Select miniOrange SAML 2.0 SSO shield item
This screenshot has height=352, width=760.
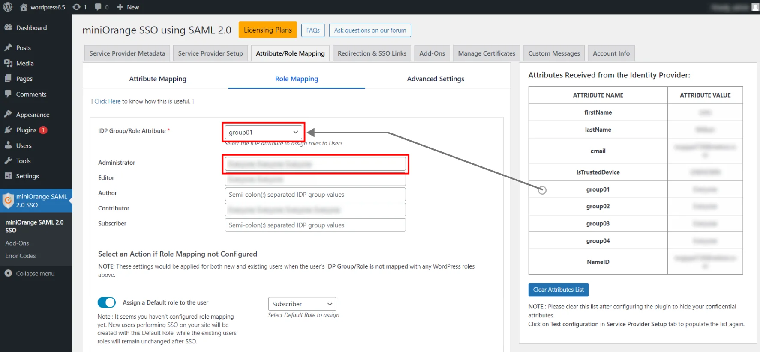click(36, 201)
